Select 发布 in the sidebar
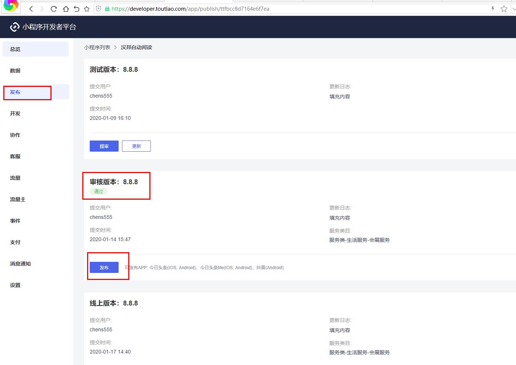516x365 pixels. point(36,92)
